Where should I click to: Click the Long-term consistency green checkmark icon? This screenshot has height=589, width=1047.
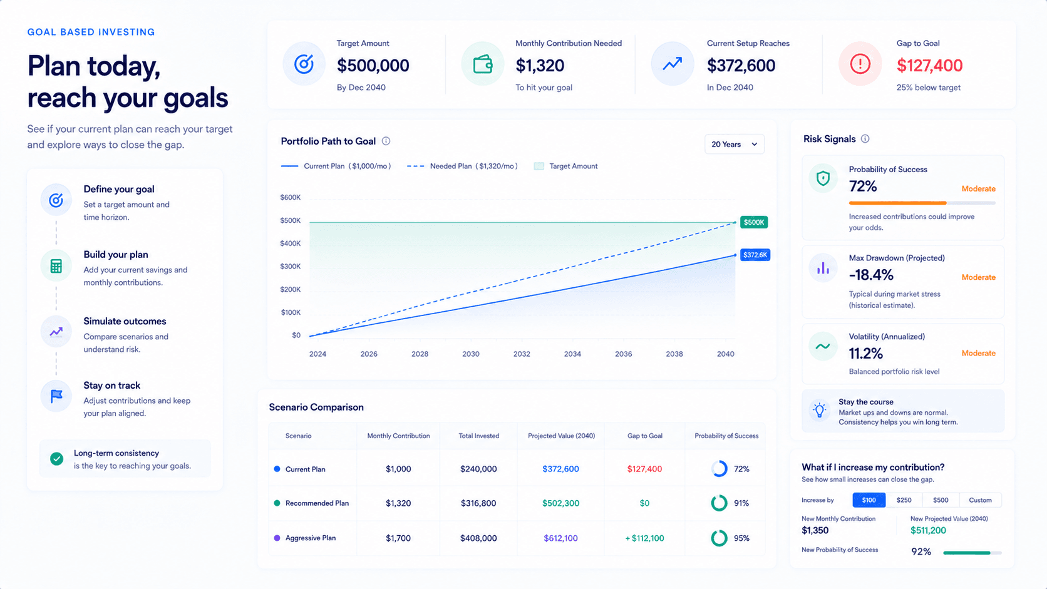click(x=56, y=459)
